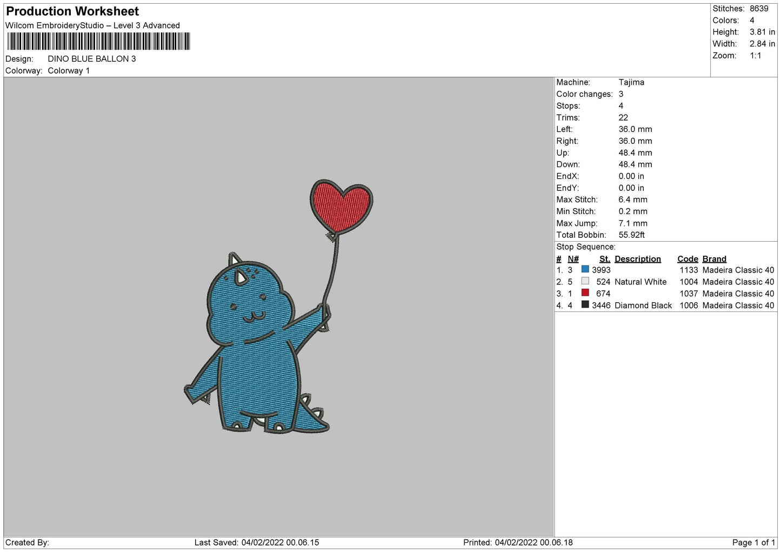Click the N# column header
Image resolution: width=781 pixels, height=552 pixels.
(x=573, y=259)
